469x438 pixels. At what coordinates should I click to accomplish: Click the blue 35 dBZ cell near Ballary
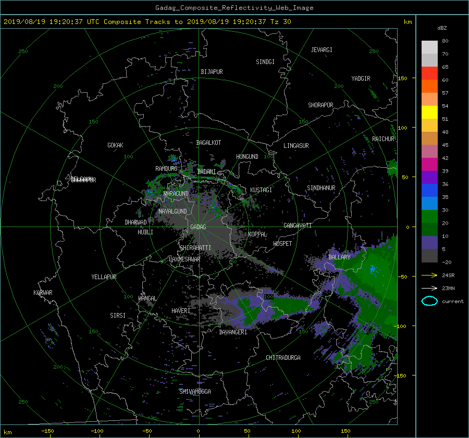373,269
